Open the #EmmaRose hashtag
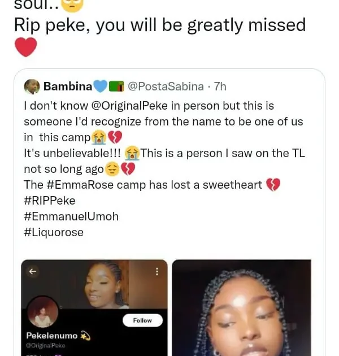339x356 pixels. pos(71,185)
